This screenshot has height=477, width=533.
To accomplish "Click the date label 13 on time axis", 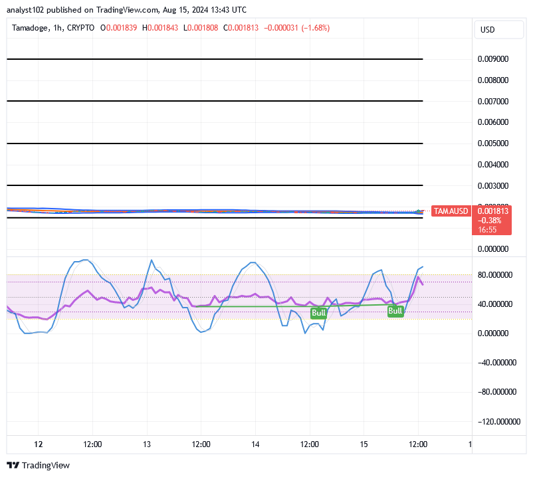I will [147, 444].
